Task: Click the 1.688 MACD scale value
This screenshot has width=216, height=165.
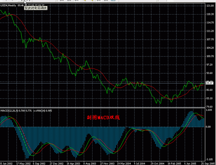Action: 209,110
